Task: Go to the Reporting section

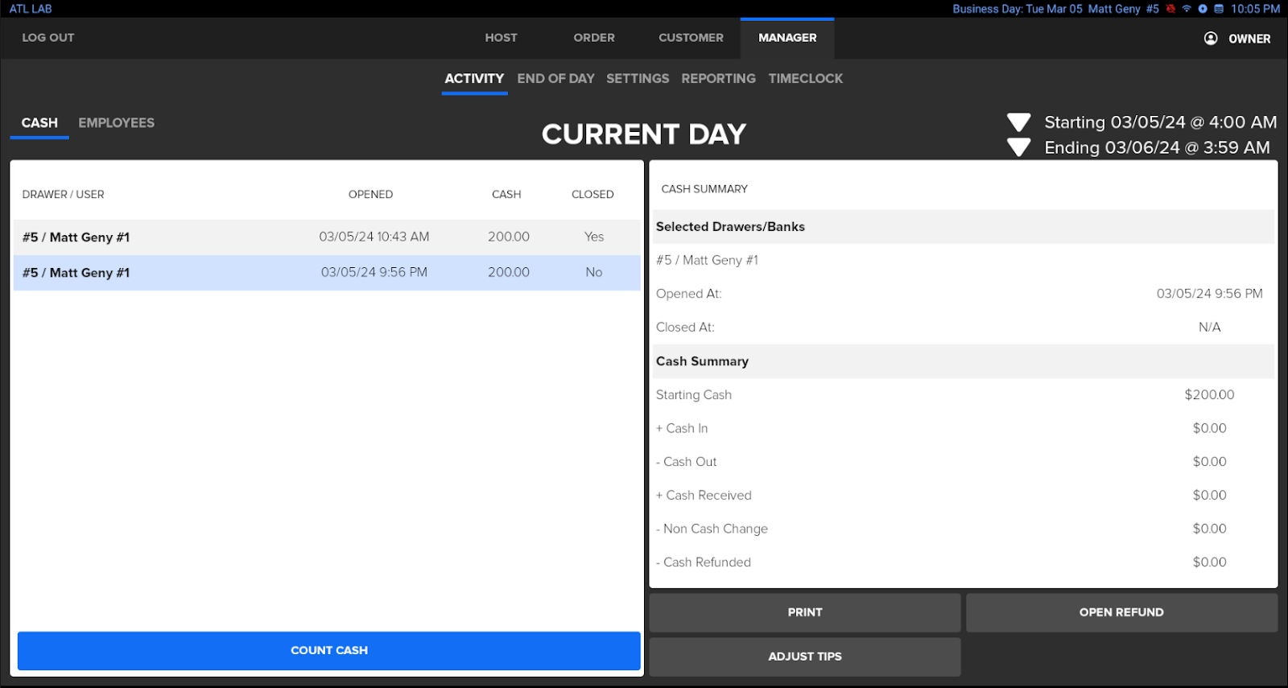Action: 718,79
